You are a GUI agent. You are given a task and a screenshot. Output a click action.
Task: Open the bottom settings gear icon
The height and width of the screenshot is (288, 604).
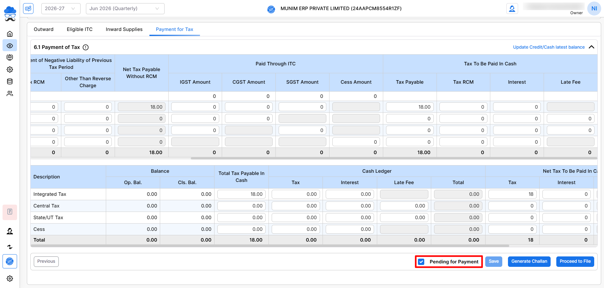coord(10,279)
